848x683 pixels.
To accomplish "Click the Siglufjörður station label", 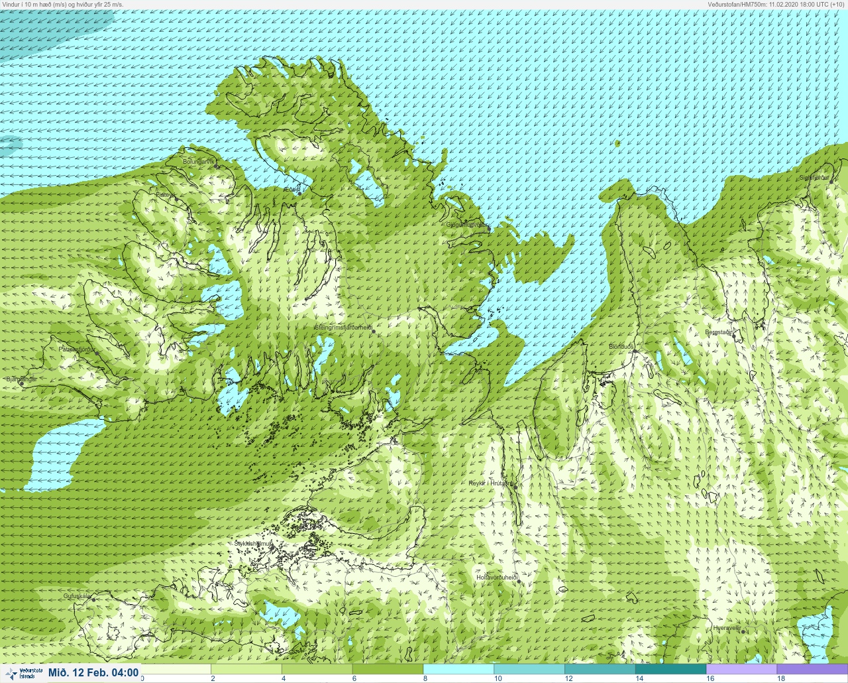I will click(814, 178).
